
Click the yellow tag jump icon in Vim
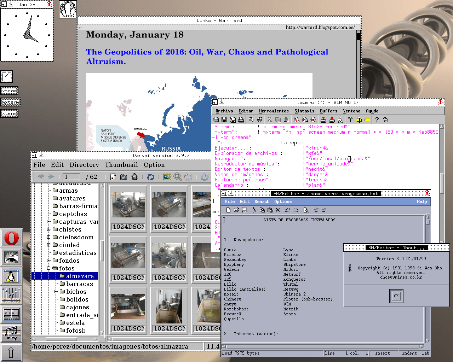367,120
